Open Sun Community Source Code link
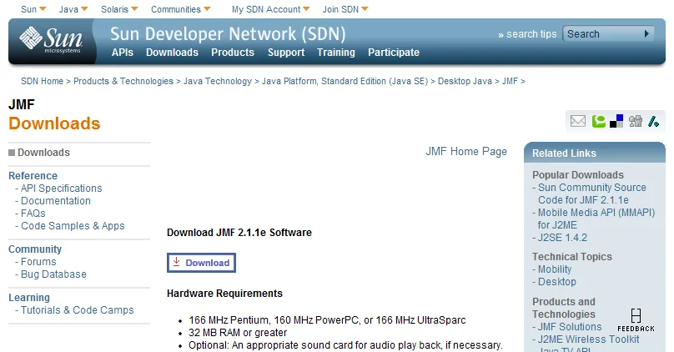 tap(592, 194)
